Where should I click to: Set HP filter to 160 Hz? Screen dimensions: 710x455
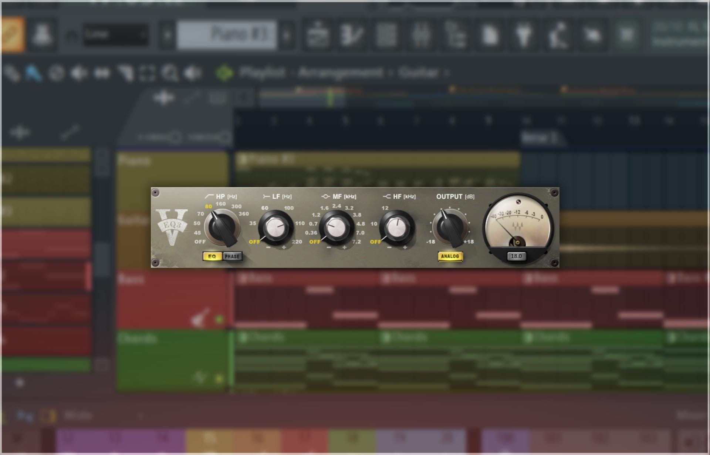(x=221, y=204)
